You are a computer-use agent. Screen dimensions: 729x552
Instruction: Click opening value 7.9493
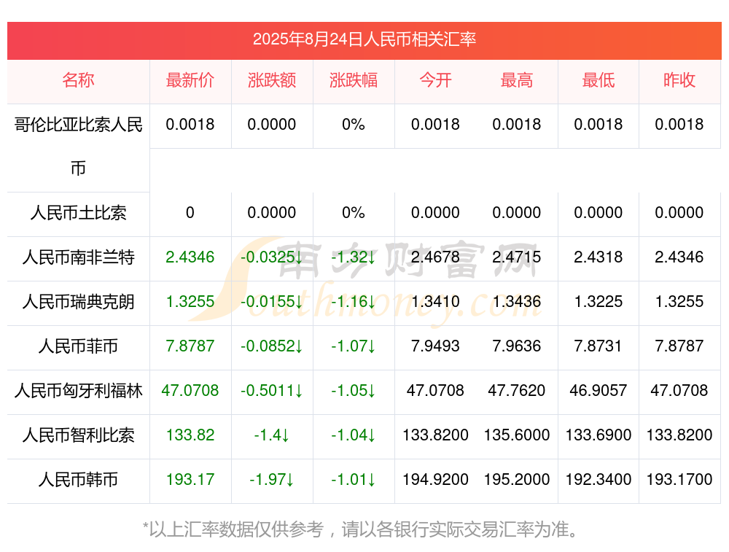[x=435, y=346]
